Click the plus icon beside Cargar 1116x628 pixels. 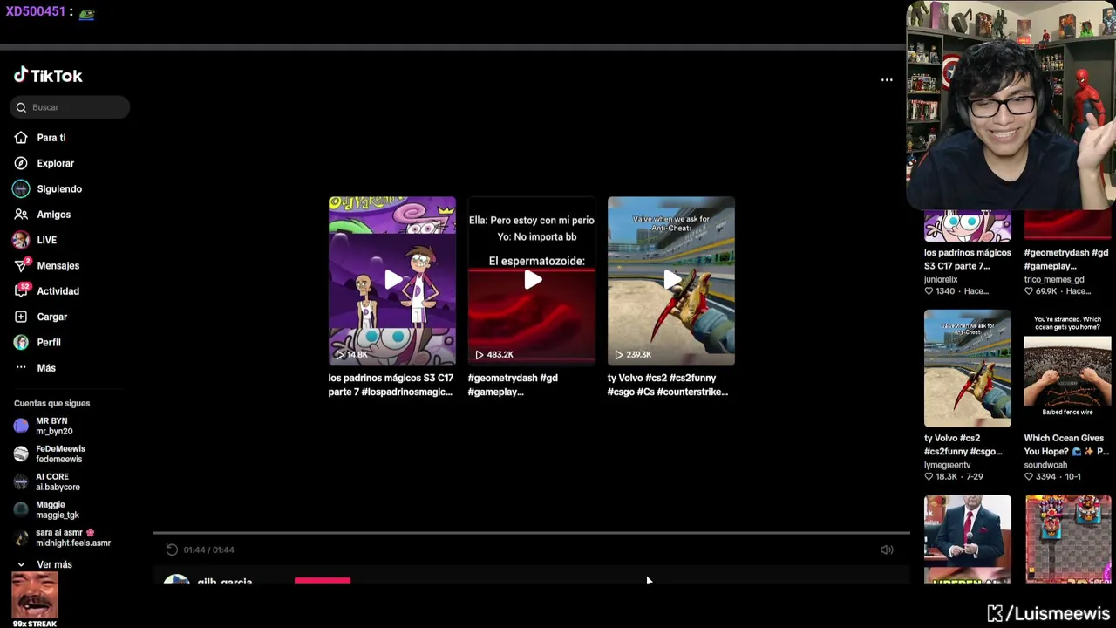point(21,317)
